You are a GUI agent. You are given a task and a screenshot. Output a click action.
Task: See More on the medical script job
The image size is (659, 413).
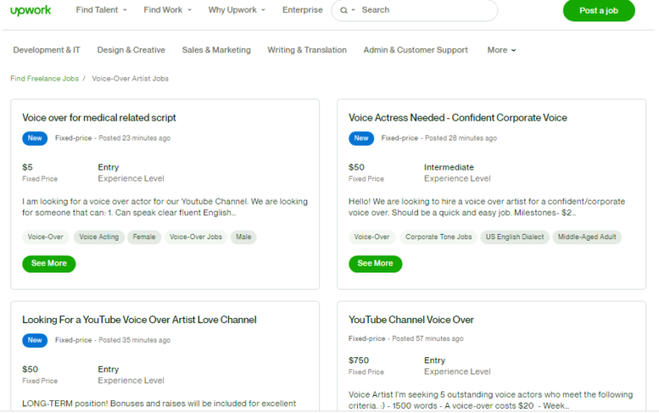coord(49,264)
